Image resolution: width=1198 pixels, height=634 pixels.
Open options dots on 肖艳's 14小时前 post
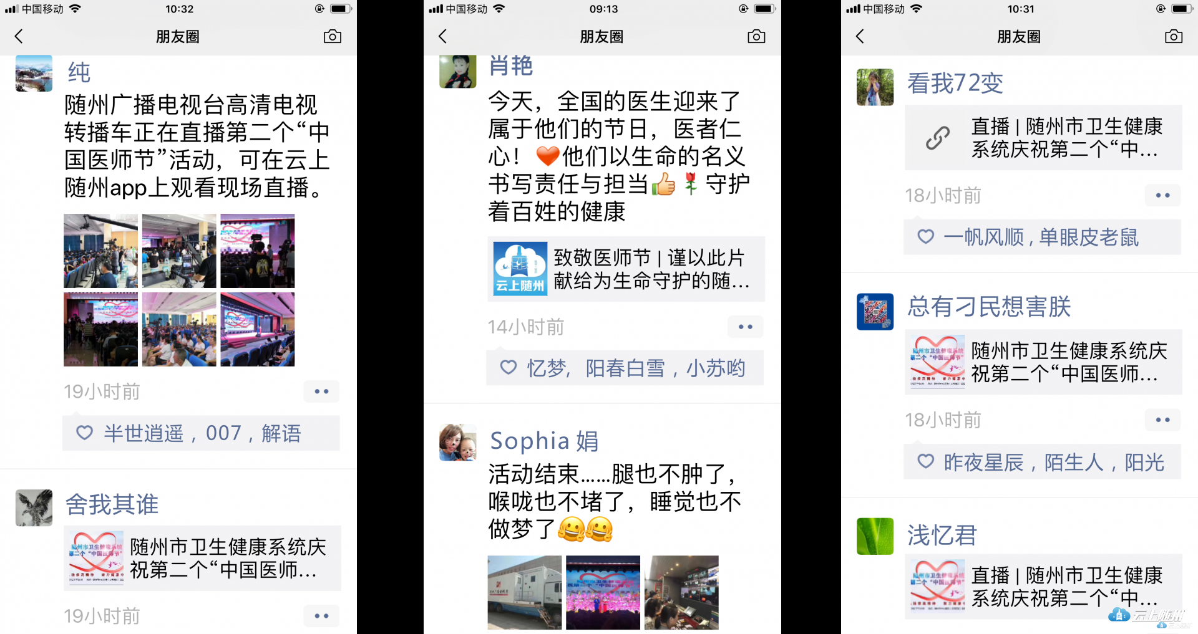click(746, 327)
